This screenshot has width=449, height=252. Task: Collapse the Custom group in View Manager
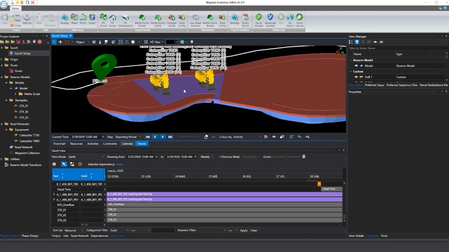pos(351,71)
